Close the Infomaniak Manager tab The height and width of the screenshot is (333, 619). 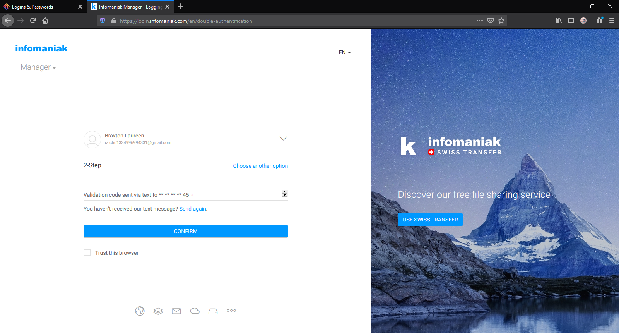pos(167,7)
